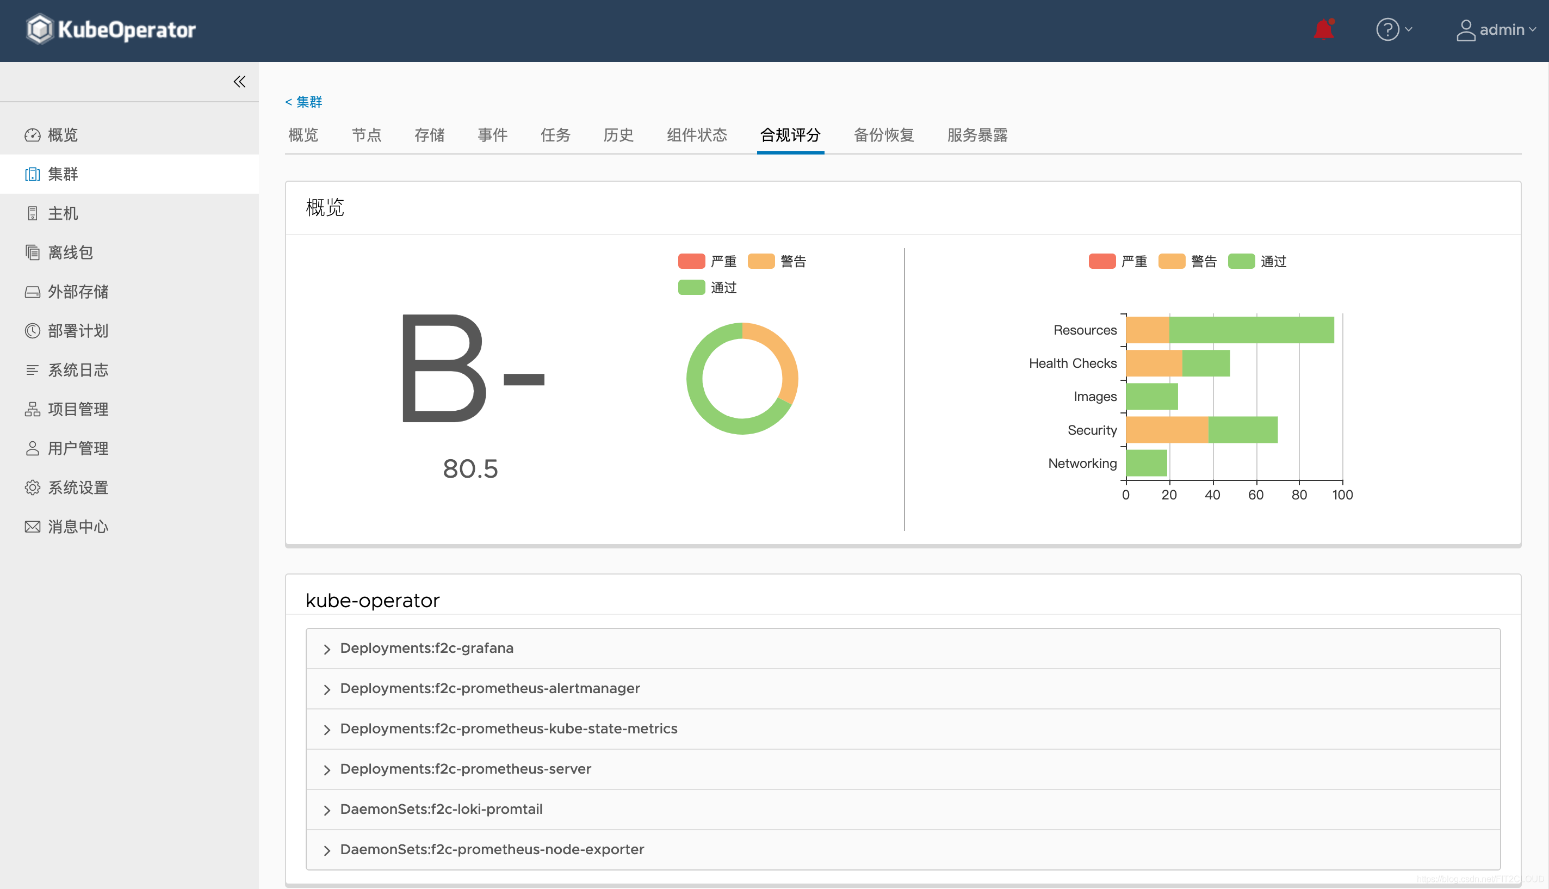Open 用户管理 sidebar item
The height and width of the screenshot is (889, 1549).
(129, 448)
